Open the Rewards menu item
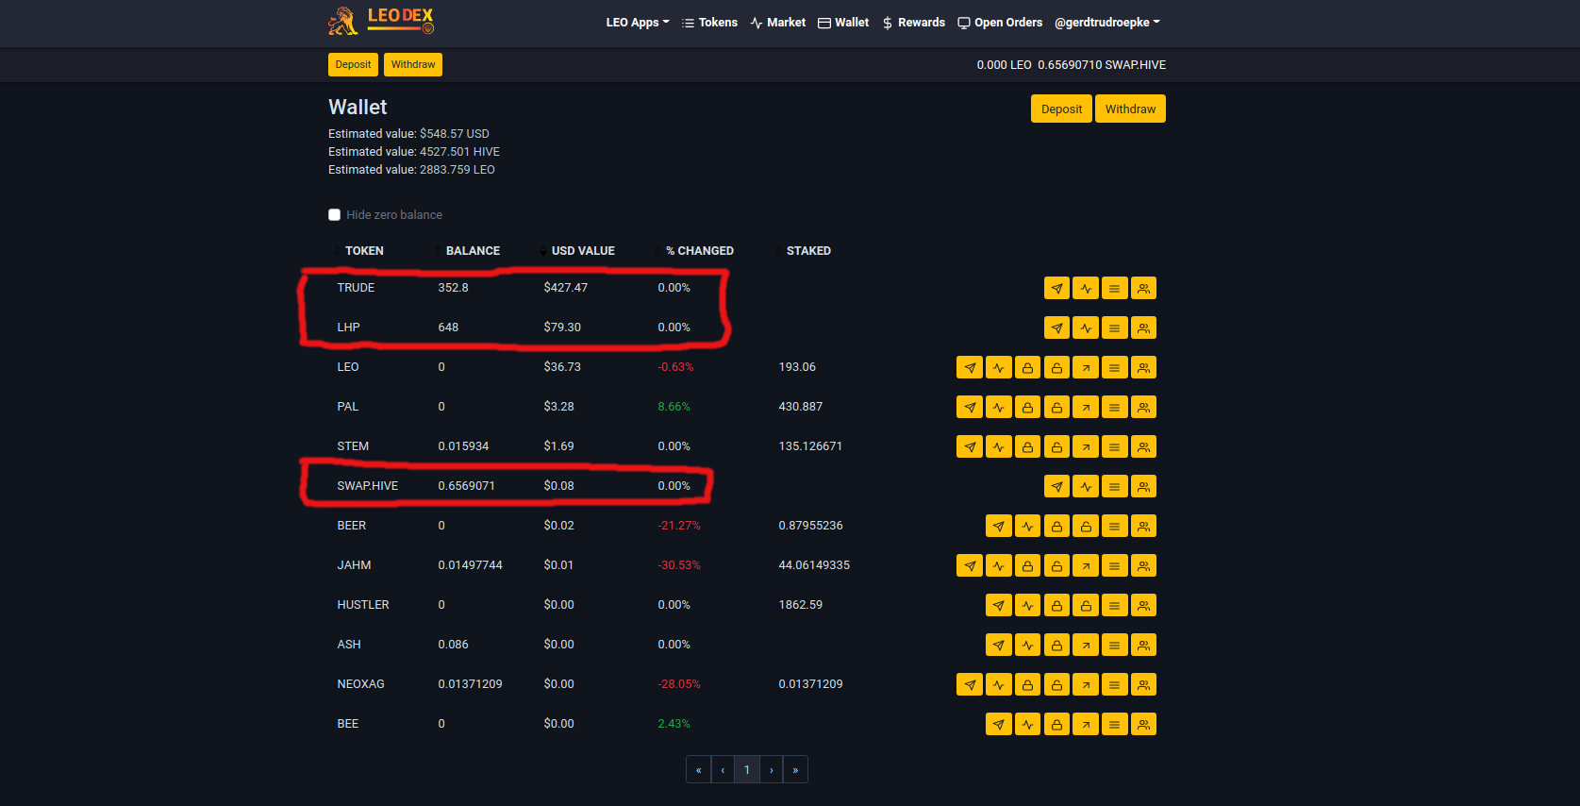The height and width of the screenshot is (806, 1580). coord(913,23)
